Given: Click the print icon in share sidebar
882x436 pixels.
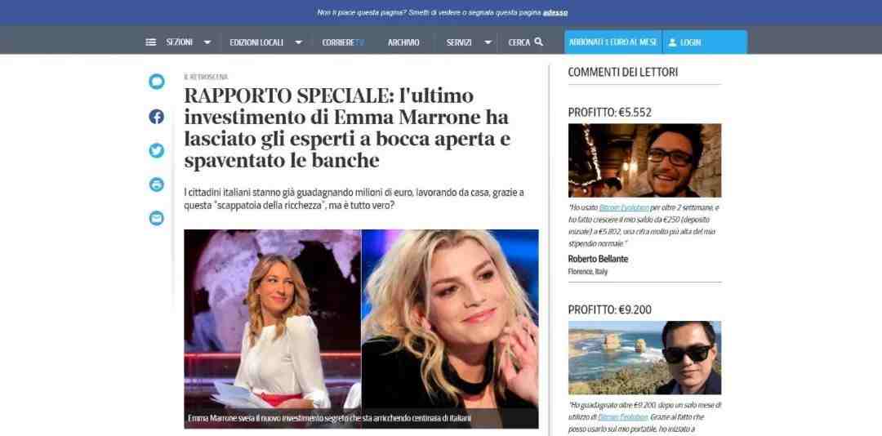Looking at the screenshot, I should coord(156,185).
